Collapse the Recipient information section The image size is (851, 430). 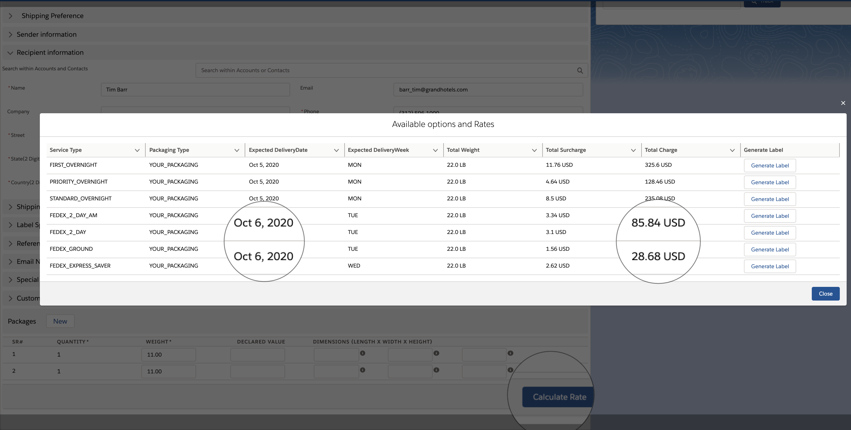10,53
